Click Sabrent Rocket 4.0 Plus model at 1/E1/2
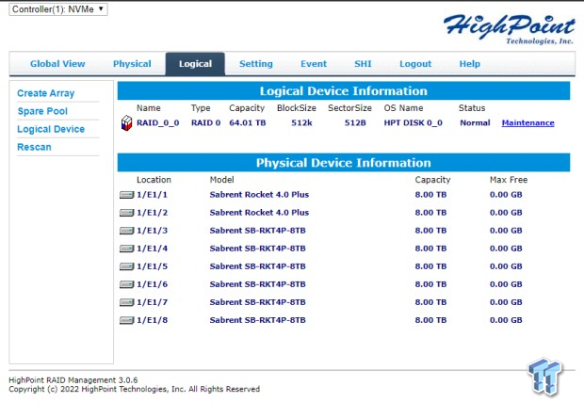Viewport: 584px width, 418px height. [x=259, y=213]
